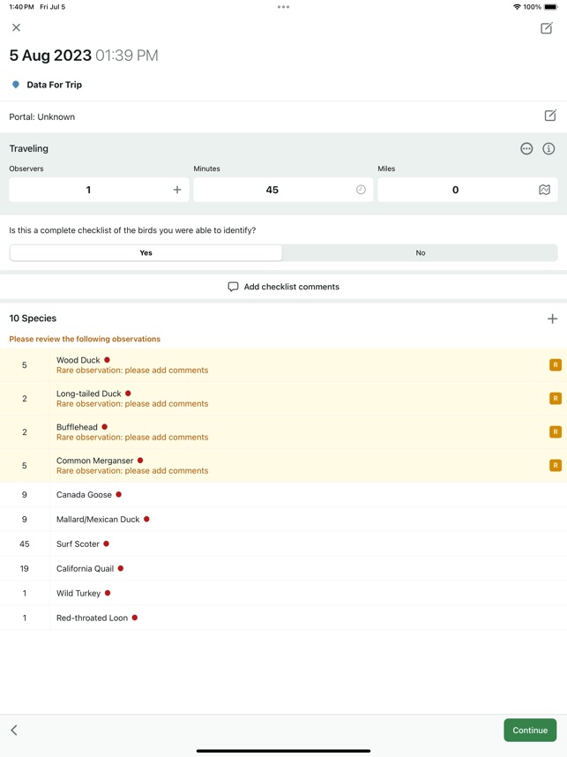567x757 pixels.
Task: Tap the edit icon beside the date
Action: 547,28
